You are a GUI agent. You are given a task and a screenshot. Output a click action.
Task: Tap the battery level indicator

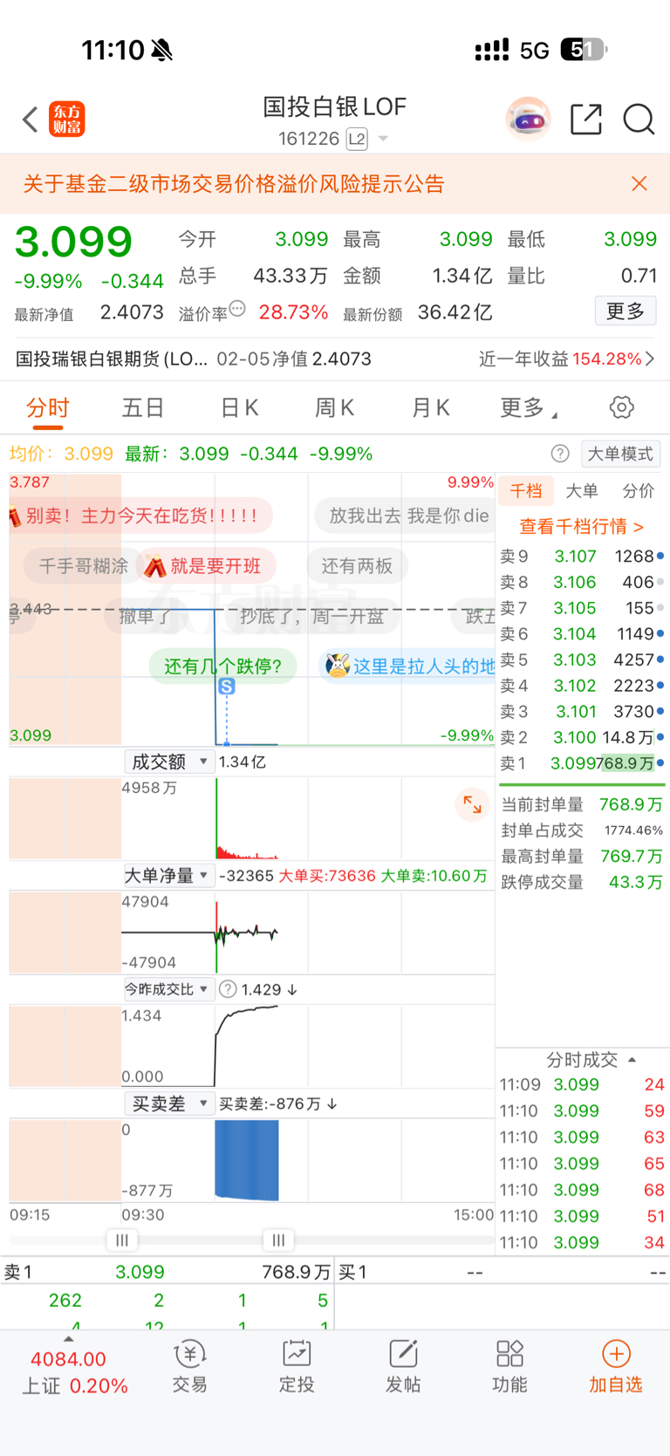click(584, 50)
